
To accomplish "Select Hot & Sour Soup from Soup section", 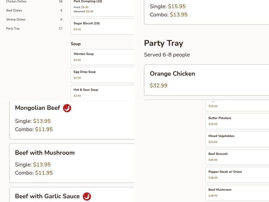I will [86, 90].
